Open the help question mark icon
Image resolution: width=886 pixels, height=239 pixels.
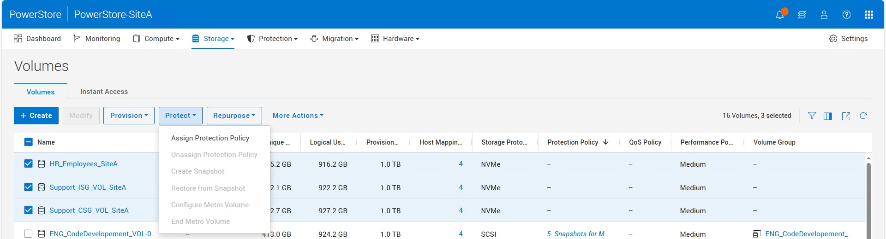[846, 15]
